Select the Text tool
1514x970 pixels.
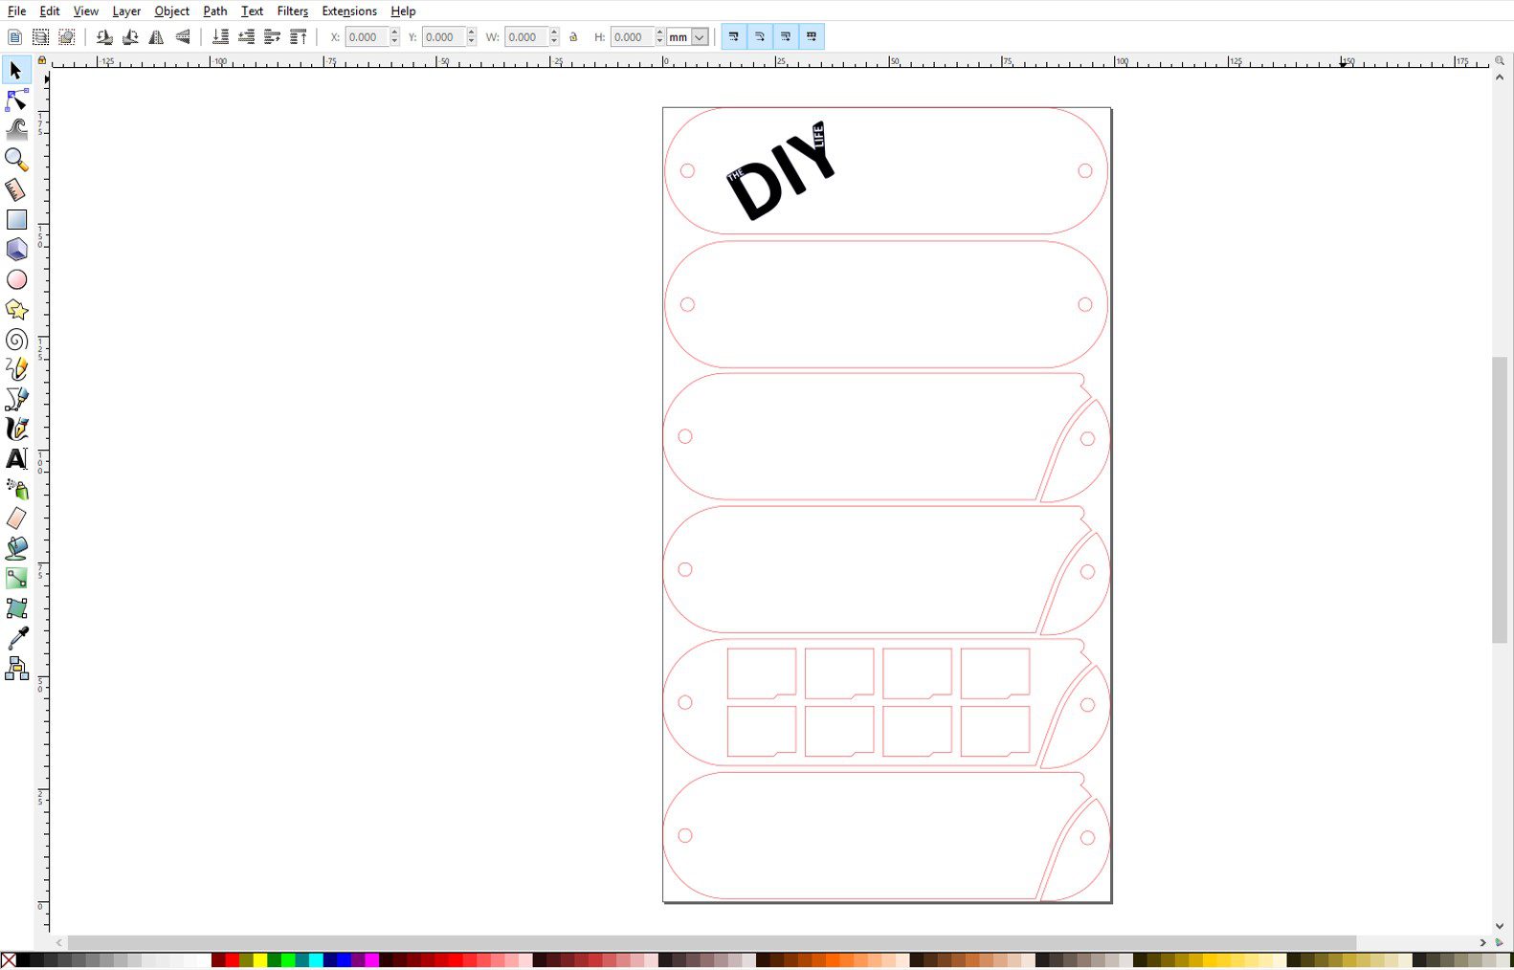tap(16, 459)
